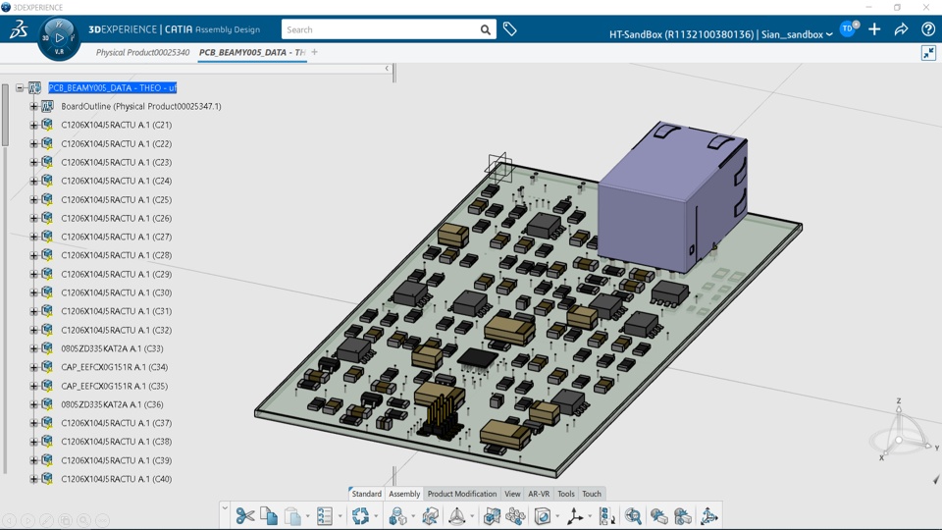This screenshot has width=942, height=530.
Task: Click the bottom-left pencil circle icon
Action: tap(46, 520)
